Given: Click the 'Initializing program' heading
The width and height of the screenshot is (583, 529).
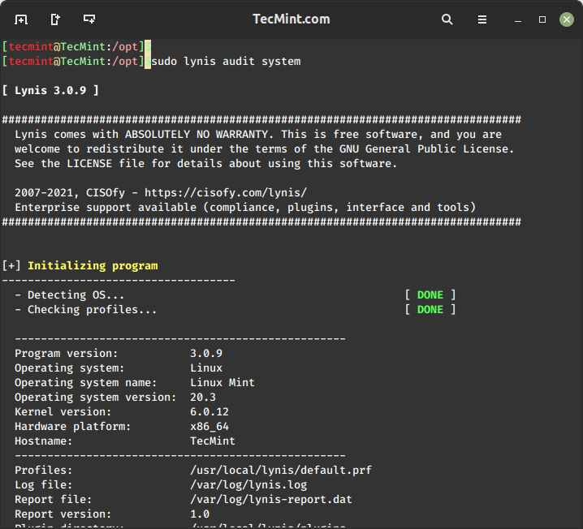Looking at the screenshot, I should coord(93,266).
